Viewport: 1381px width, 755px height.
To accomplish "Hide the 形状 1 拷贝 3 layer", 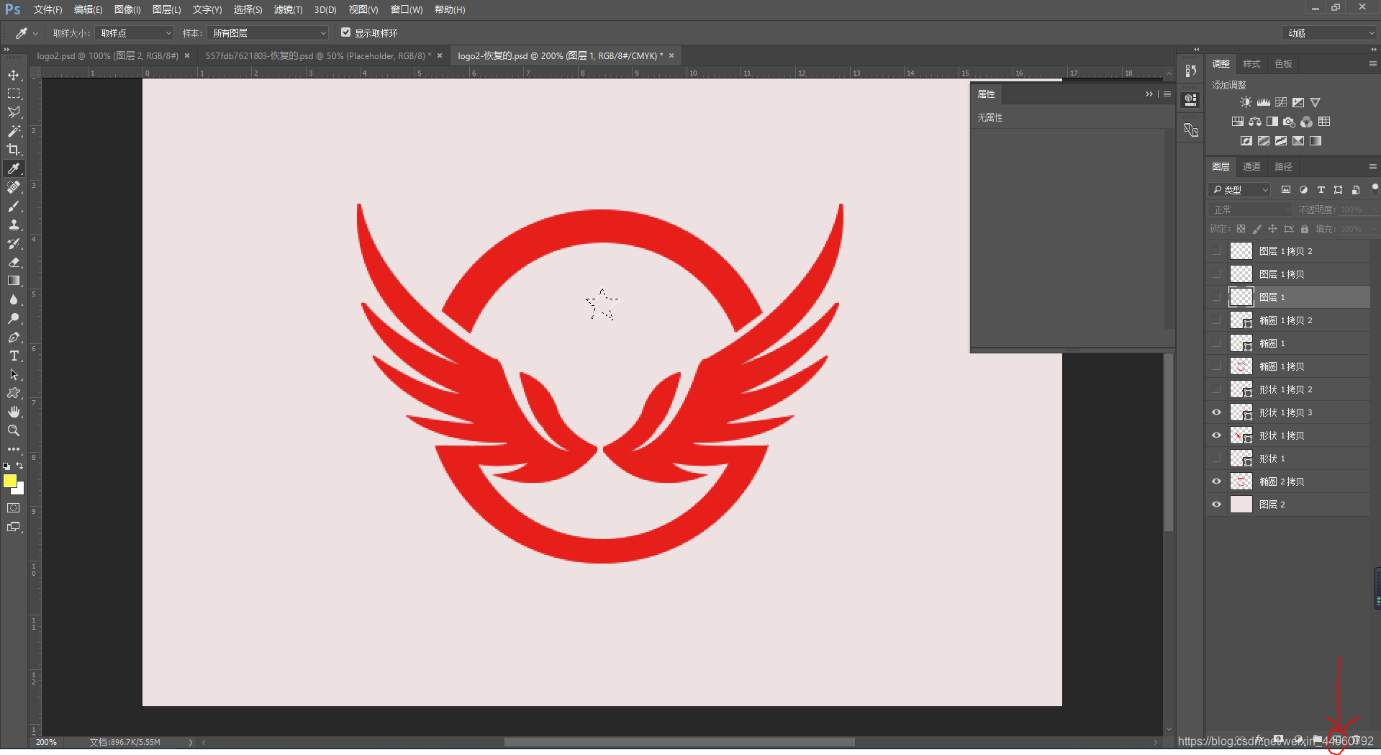I will [x=1216, y=412].
